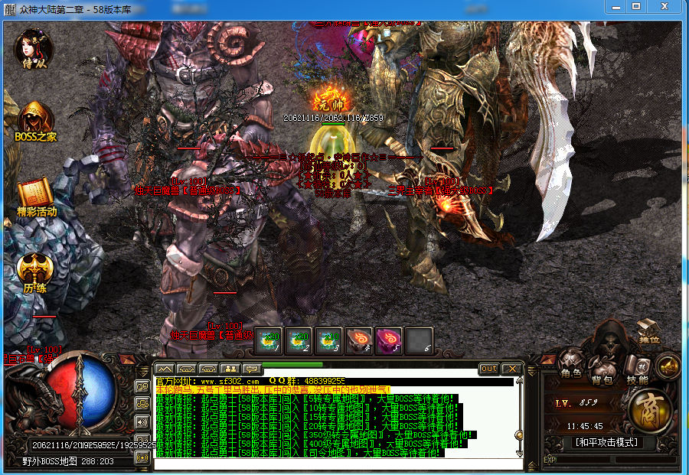Click the chat line mentioning 司令地图
This screenshot has height=475, width=689.
pos(299,453)
